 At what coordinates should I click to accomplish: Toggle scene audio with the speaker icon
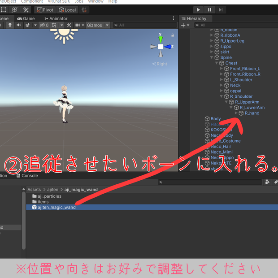19,25
